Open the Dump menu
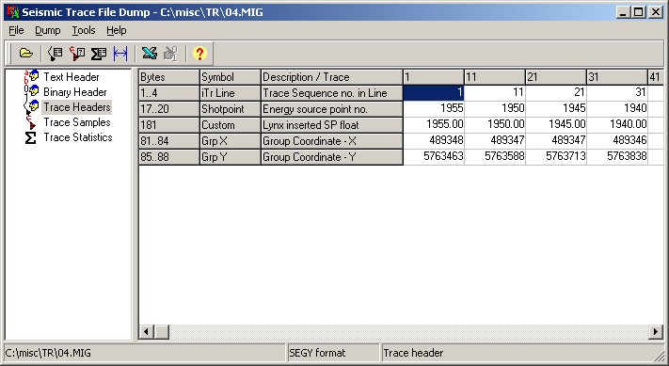 coord(48,30)
